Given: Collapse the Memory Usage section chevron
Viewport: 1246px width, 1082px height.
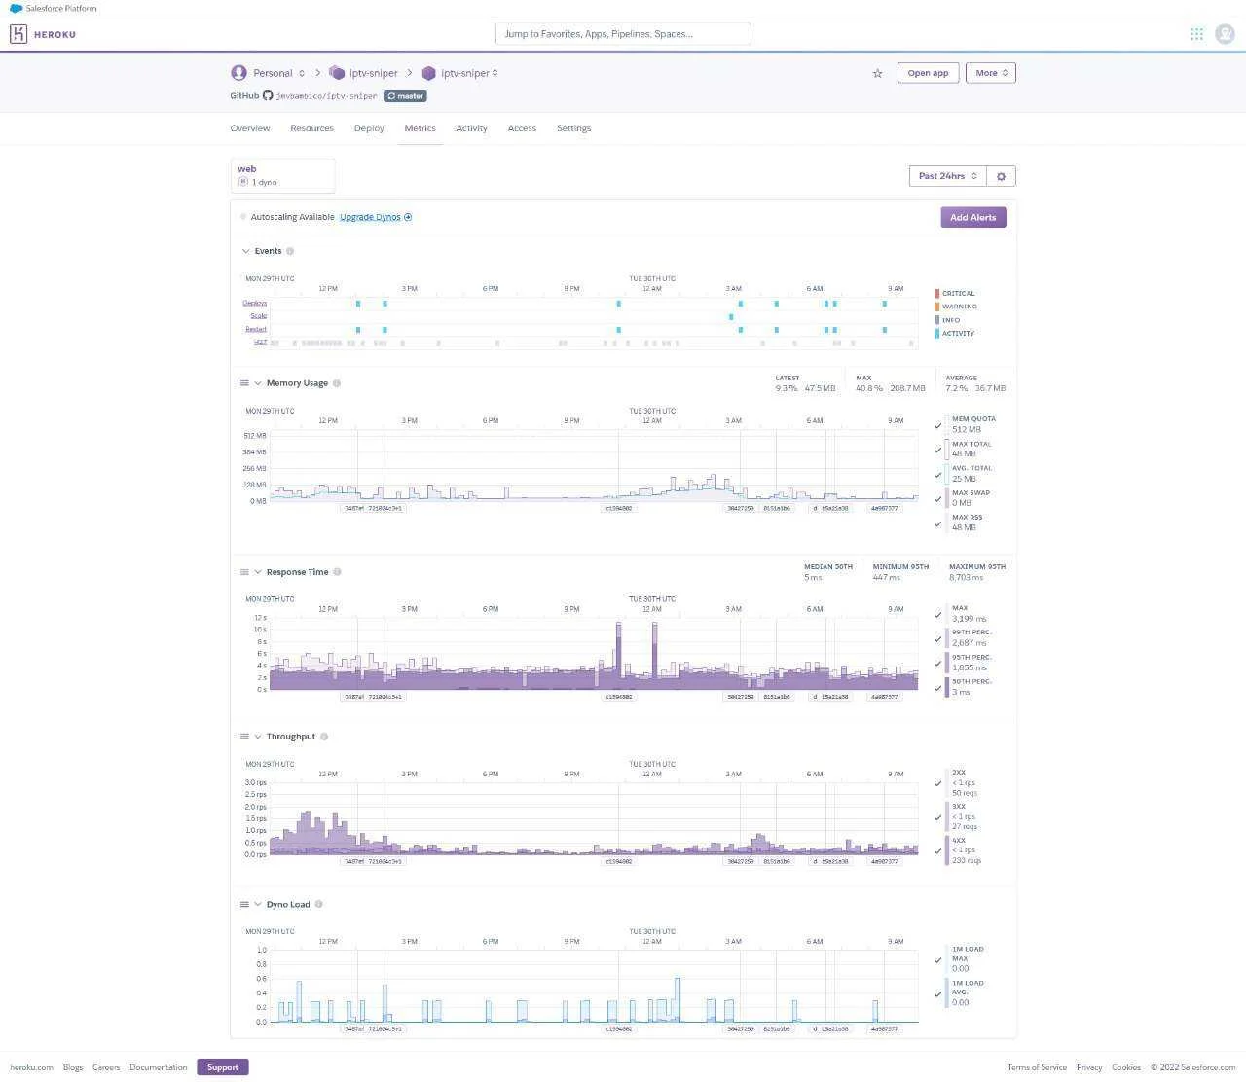Looking at the screenshot, I should pyautogui.click(x=258, y=383).
